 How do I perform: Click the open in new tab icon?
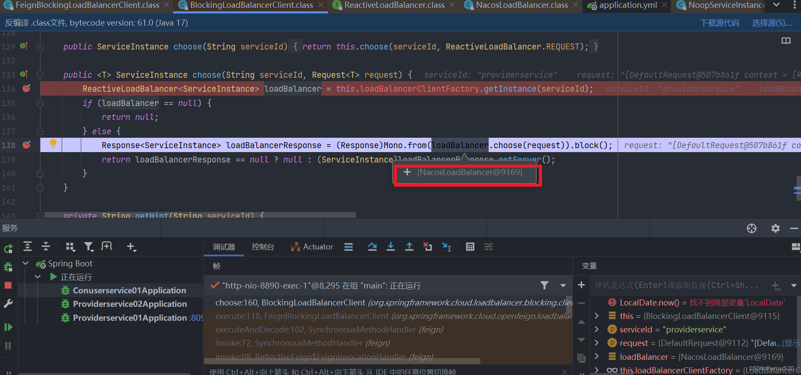107,246
